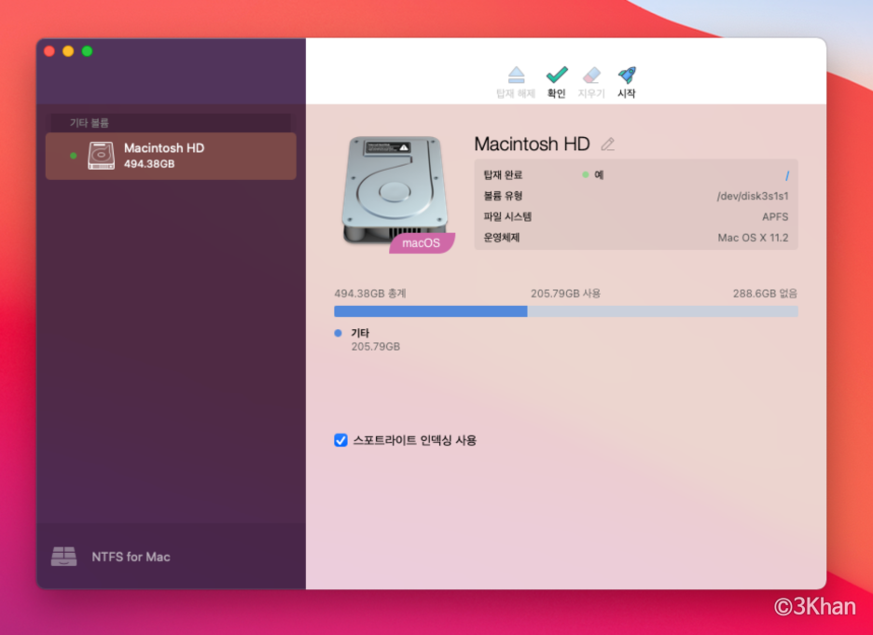Select Macintosh HD drive icon in sidebar
The height and width of the screenshot is (635, 873).
point(101,156)
